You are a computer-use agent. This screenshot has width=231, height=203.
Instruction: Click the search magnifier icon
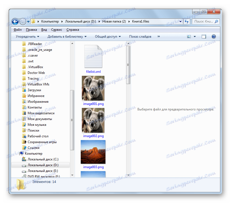coord(216,21)
